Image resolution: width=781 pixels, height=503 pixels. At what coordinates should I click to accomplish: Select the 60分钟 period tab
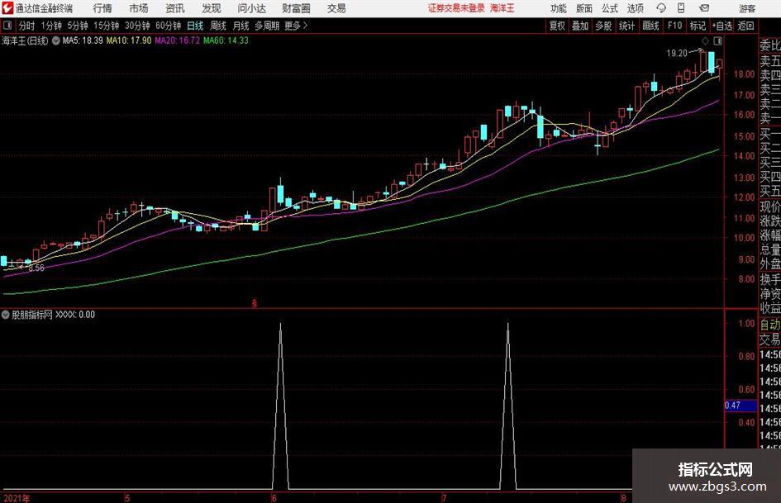coord(168,26)
